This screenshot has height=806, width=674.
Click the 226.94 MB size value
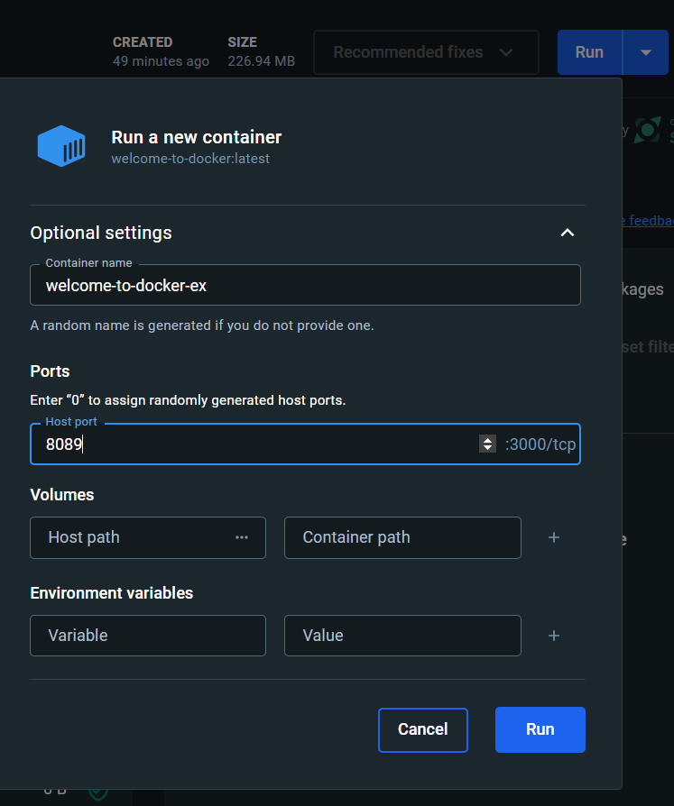262,61
